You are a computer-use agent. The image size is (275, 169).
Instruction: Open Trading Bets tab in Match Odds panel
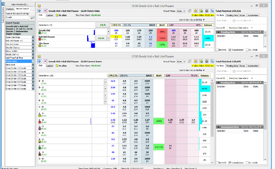[232, 15]
